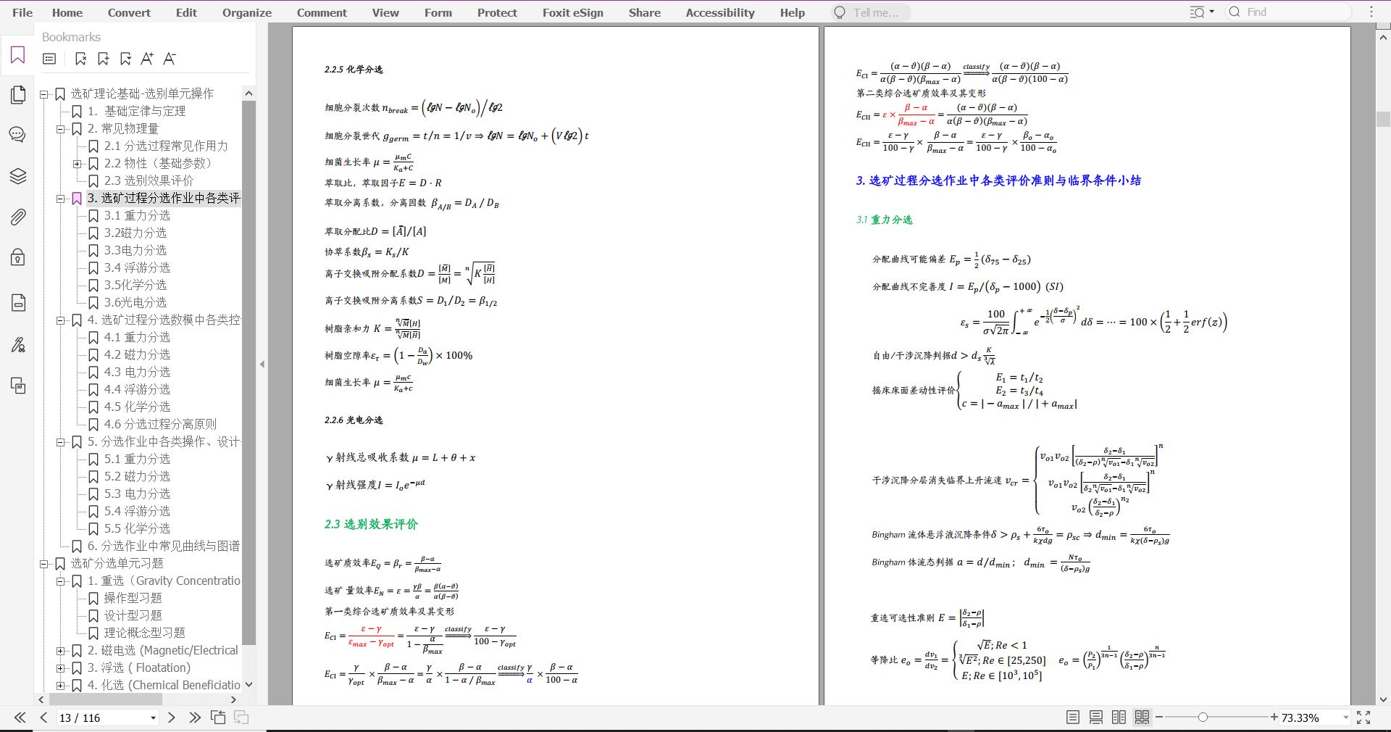Zoom out with minus button
Screen dimensions: 1391x732
coord(1159,718)
